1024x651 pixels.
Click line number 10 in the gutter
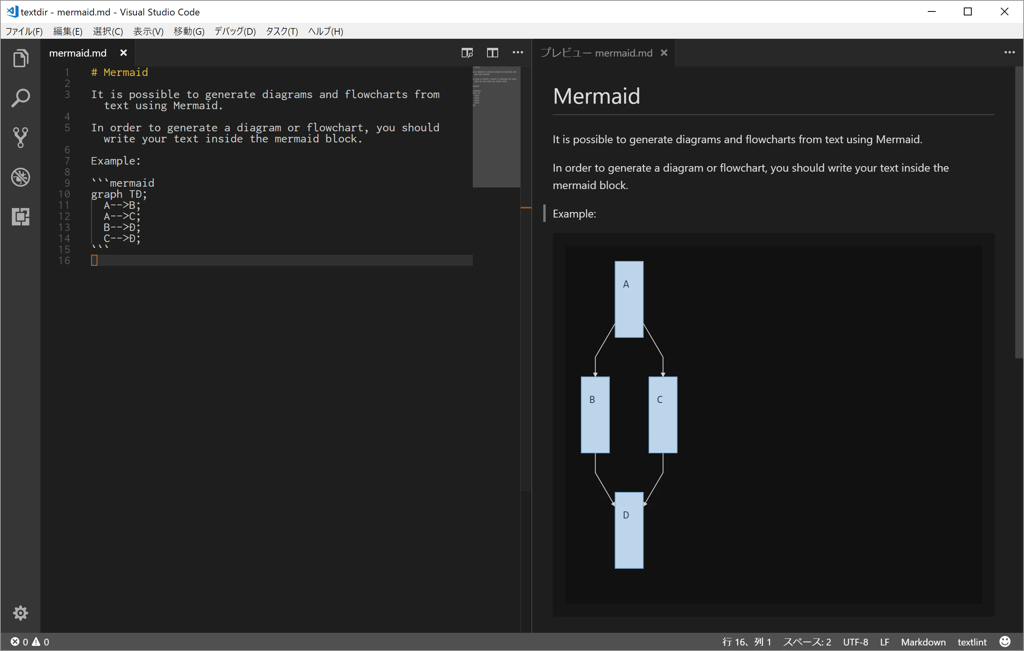pos(64,194)
